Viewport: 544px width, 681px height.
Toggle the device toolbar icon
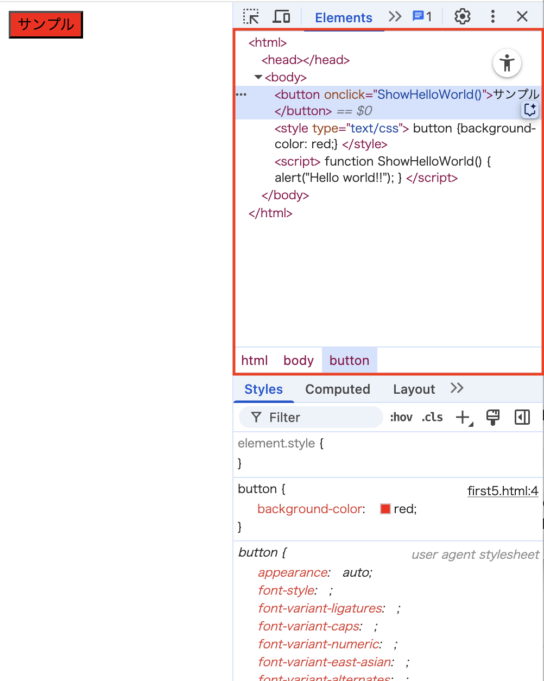click(x=281, y=16)
